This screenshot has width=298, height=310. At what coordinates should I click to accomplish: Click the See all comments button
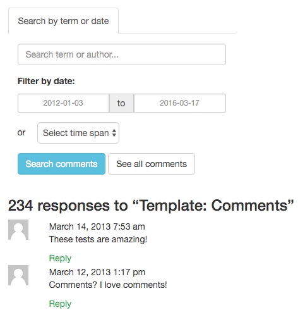tap(152, 164)
